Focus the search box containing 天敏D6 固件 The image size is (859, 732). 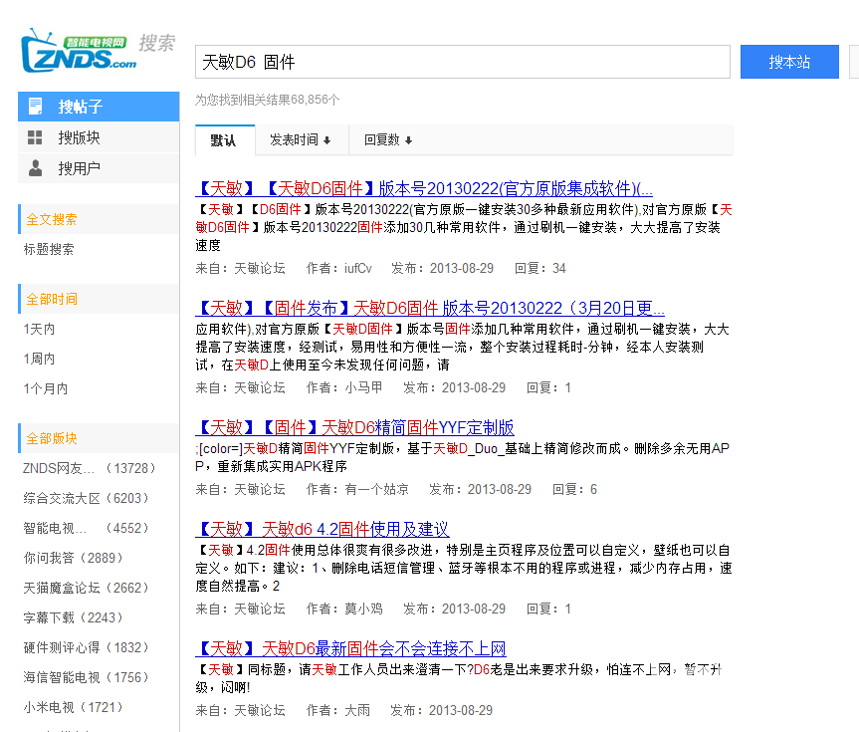[463, 62]
